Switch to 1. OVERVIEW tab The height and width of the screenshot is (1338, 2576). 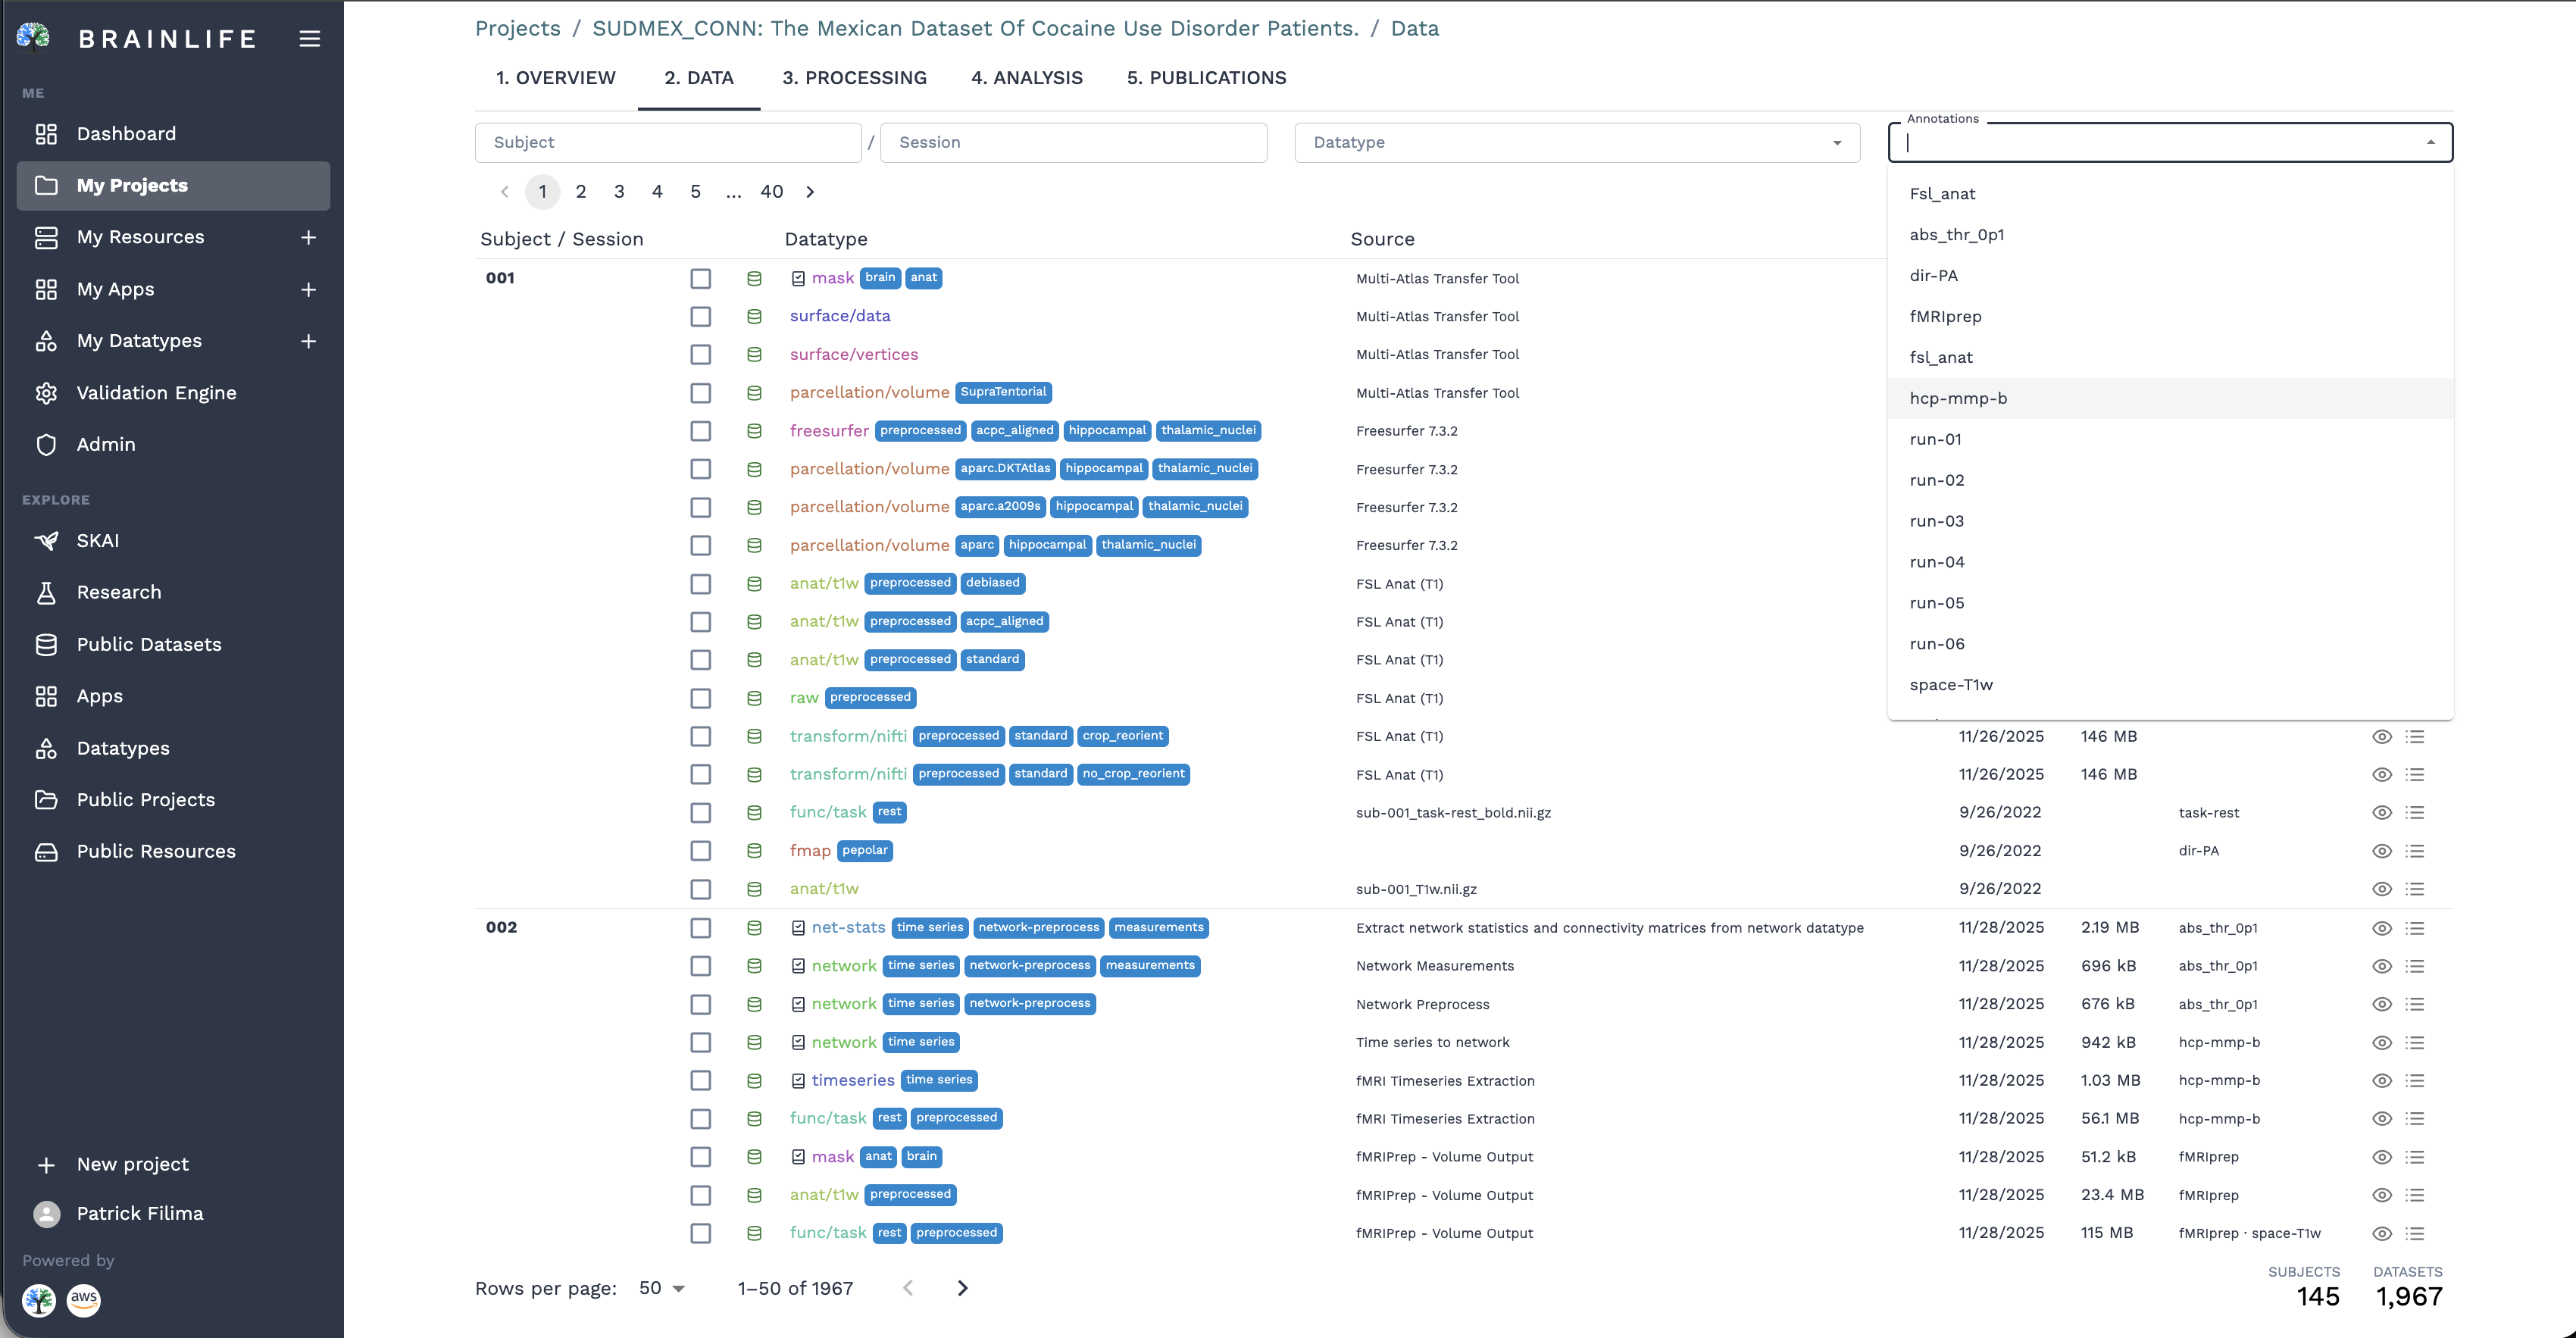tap(556, 78)
